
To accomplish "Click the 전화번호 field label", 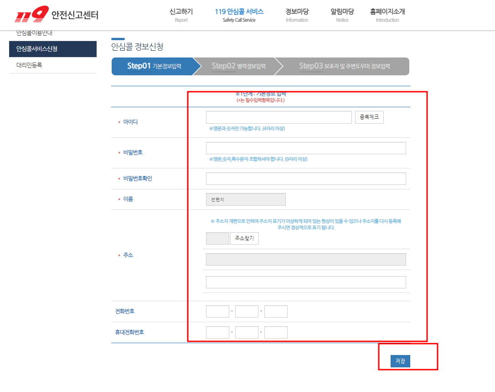I will pyautogui.click(x=125, y=311).
